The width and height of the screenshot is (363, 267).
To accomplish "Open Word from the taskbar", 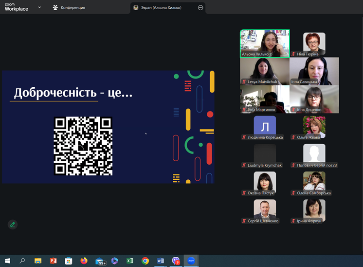I will click(160, 261).
